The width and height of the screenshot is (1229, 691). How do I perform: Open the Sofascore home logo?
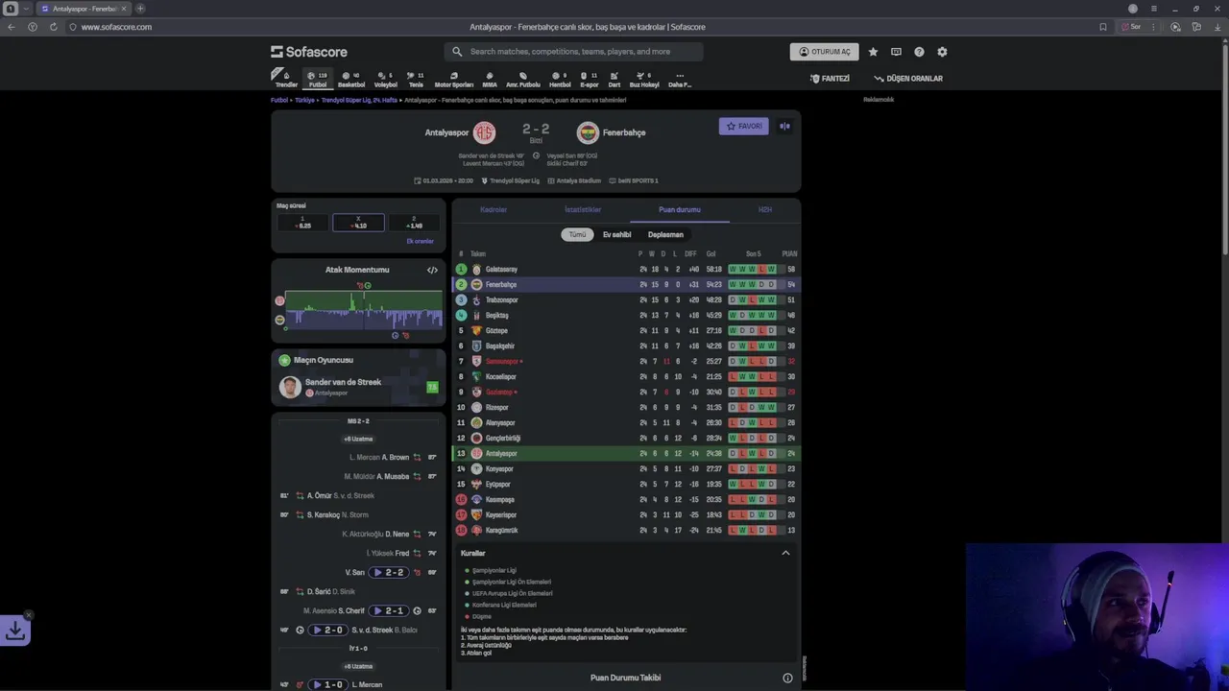[x=309, y=52]
